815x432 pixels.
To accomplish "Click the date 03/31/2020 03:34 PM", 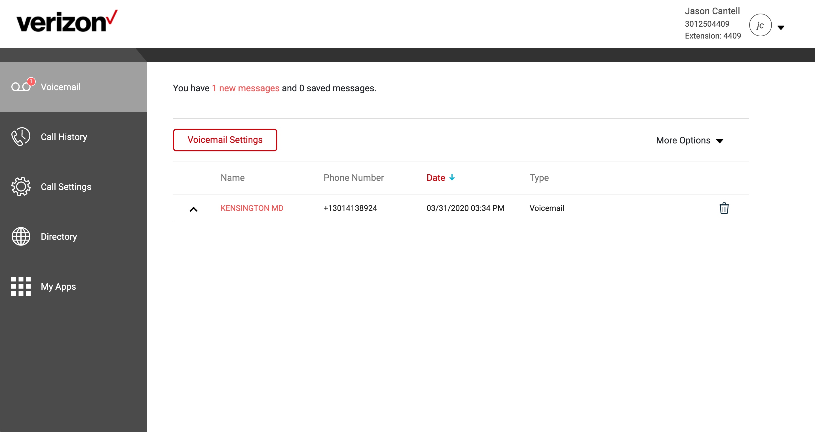I will click(465, 208).
